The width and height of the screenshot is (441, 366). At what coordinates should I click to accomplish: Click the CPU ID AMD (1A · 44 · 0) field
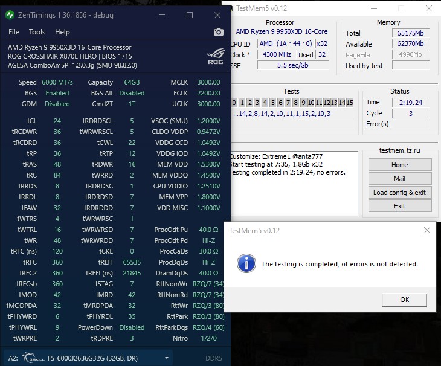tap(286, 43)
